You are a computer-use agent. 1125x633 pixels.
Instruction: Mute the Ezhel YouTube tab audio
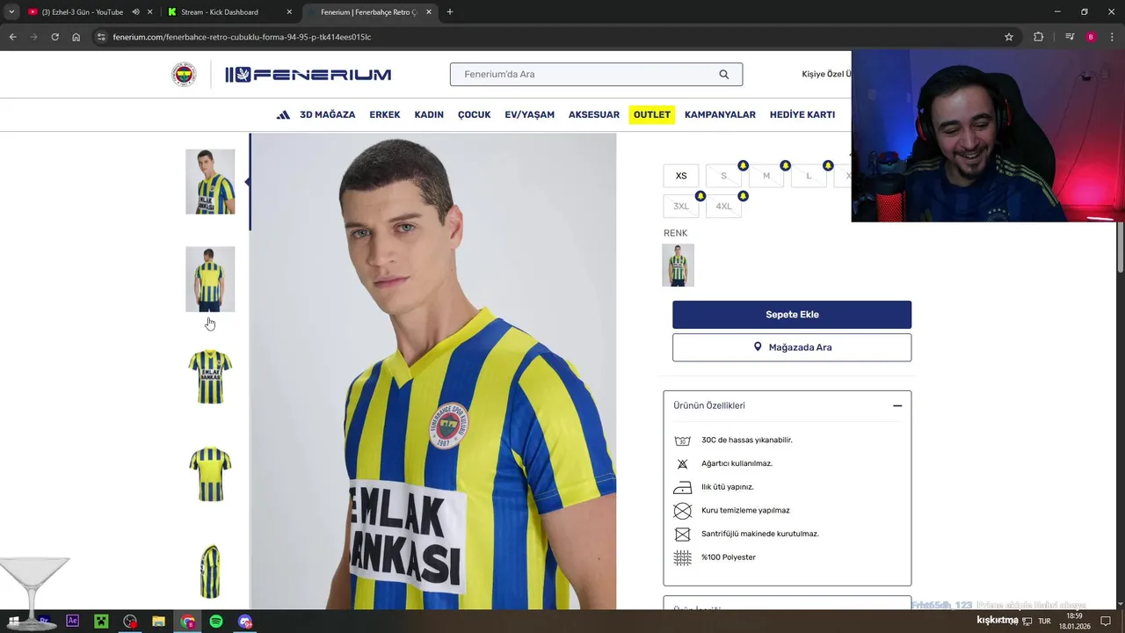(135, 12)
